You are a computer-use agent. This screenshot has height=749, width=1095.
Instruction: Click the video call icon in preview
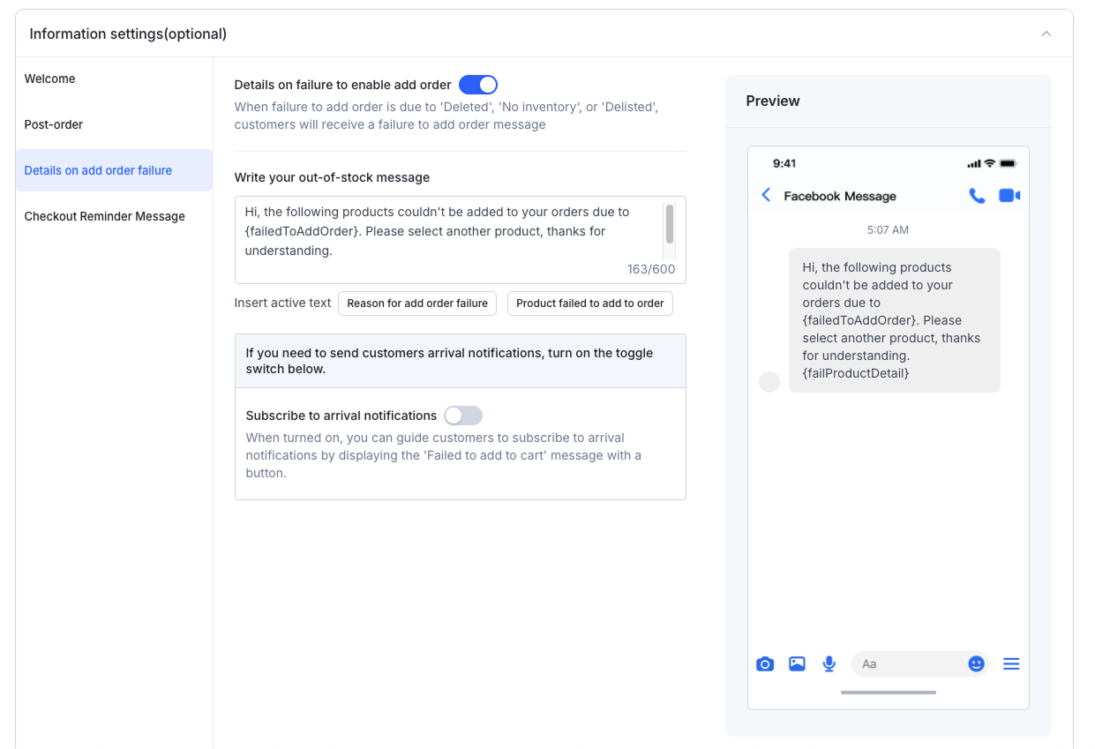[1009, 196]
